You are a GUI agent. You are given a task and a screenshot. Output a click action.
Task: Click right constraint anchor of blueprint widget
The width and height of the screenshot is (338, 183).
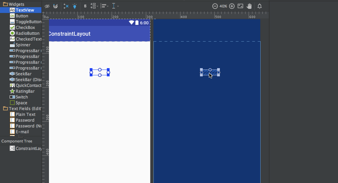pyautogui.click(x=218, y=73)
